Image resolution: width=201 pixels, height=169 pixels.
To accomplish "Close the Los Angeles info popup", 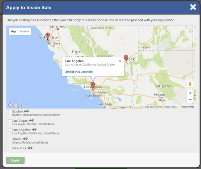I will tap(120, 61).
